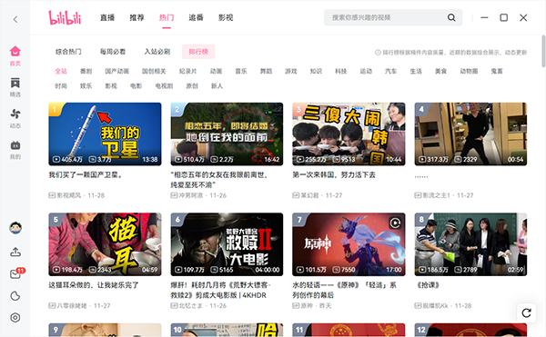Viewport: 546px width, 337px height.
Task: Open rank 5 猫耳 video thumbnail
Action: pos(105,244)
